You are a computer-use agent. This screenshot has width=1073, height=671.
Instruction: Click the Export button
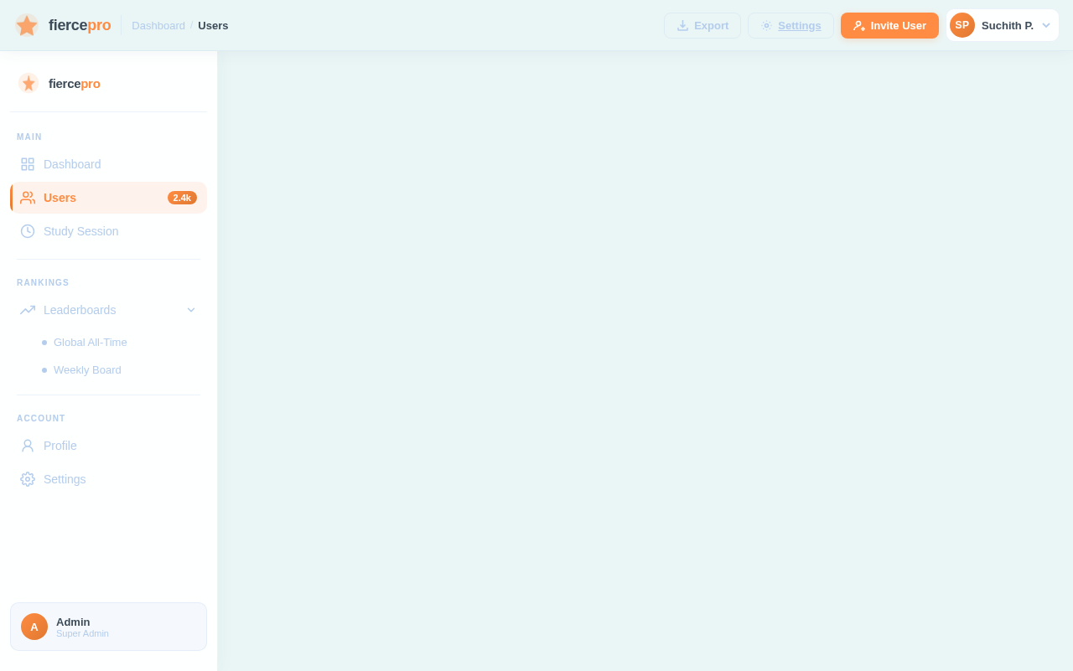[702, 25]
